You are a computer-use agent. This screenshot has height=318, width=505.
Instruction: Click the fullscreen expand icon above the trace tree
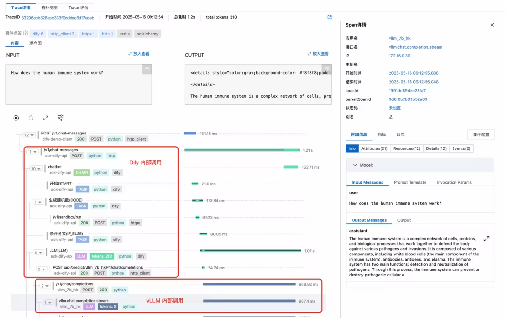pos(45,118)
